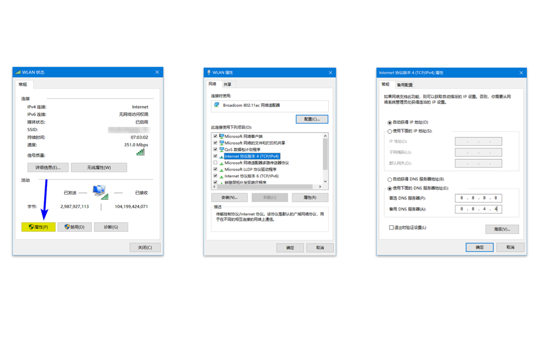This screenshot has height=338, width=542.
Task: Click the Microsoft LLDP 协议驱动程序 icon
Action: coord(221,169)
